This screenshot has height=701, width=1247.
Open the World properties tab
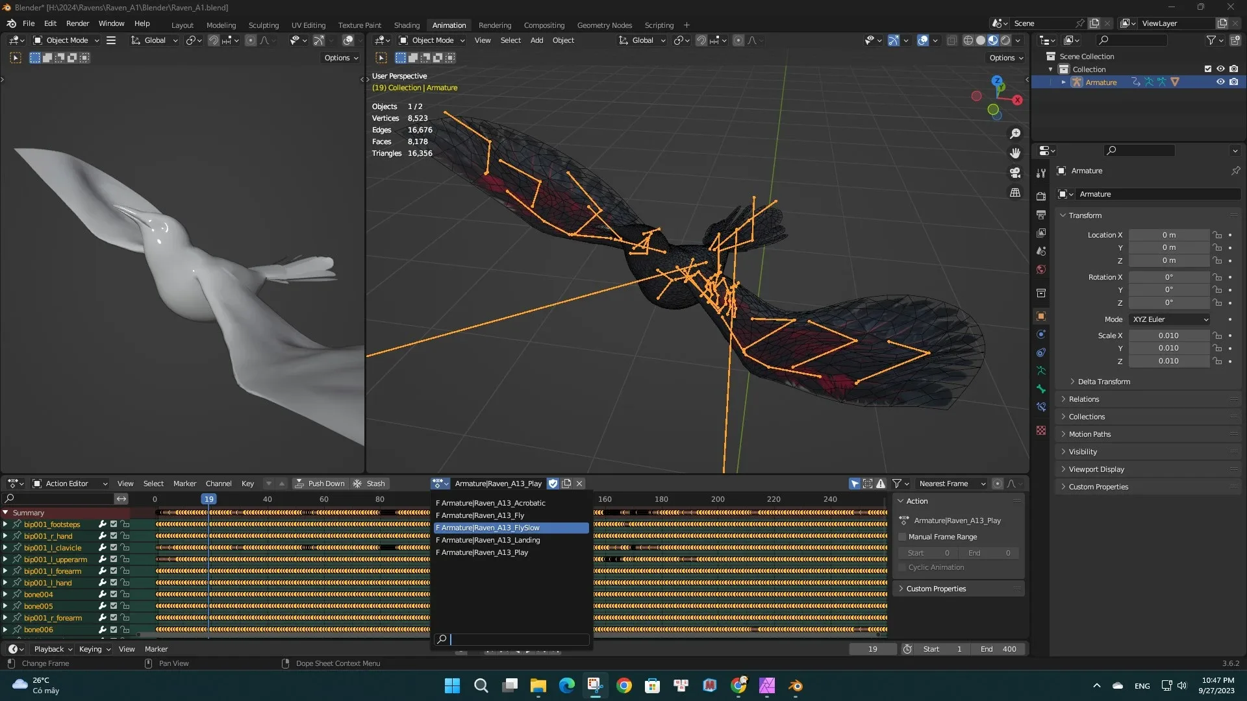pyautogui.click(x=1041, y=269)
